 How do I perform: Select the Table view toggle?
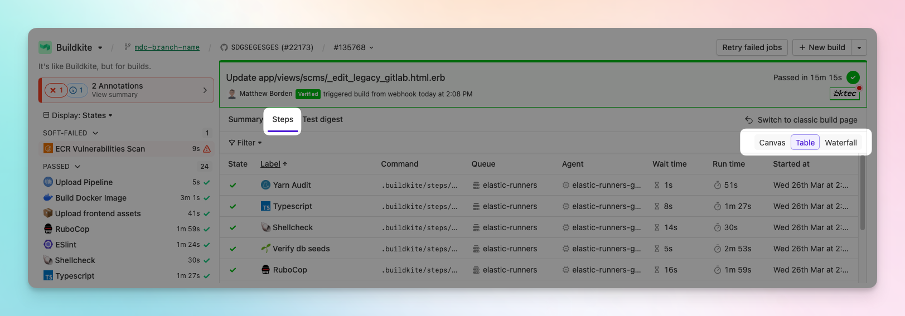click(x=805, y=143)
